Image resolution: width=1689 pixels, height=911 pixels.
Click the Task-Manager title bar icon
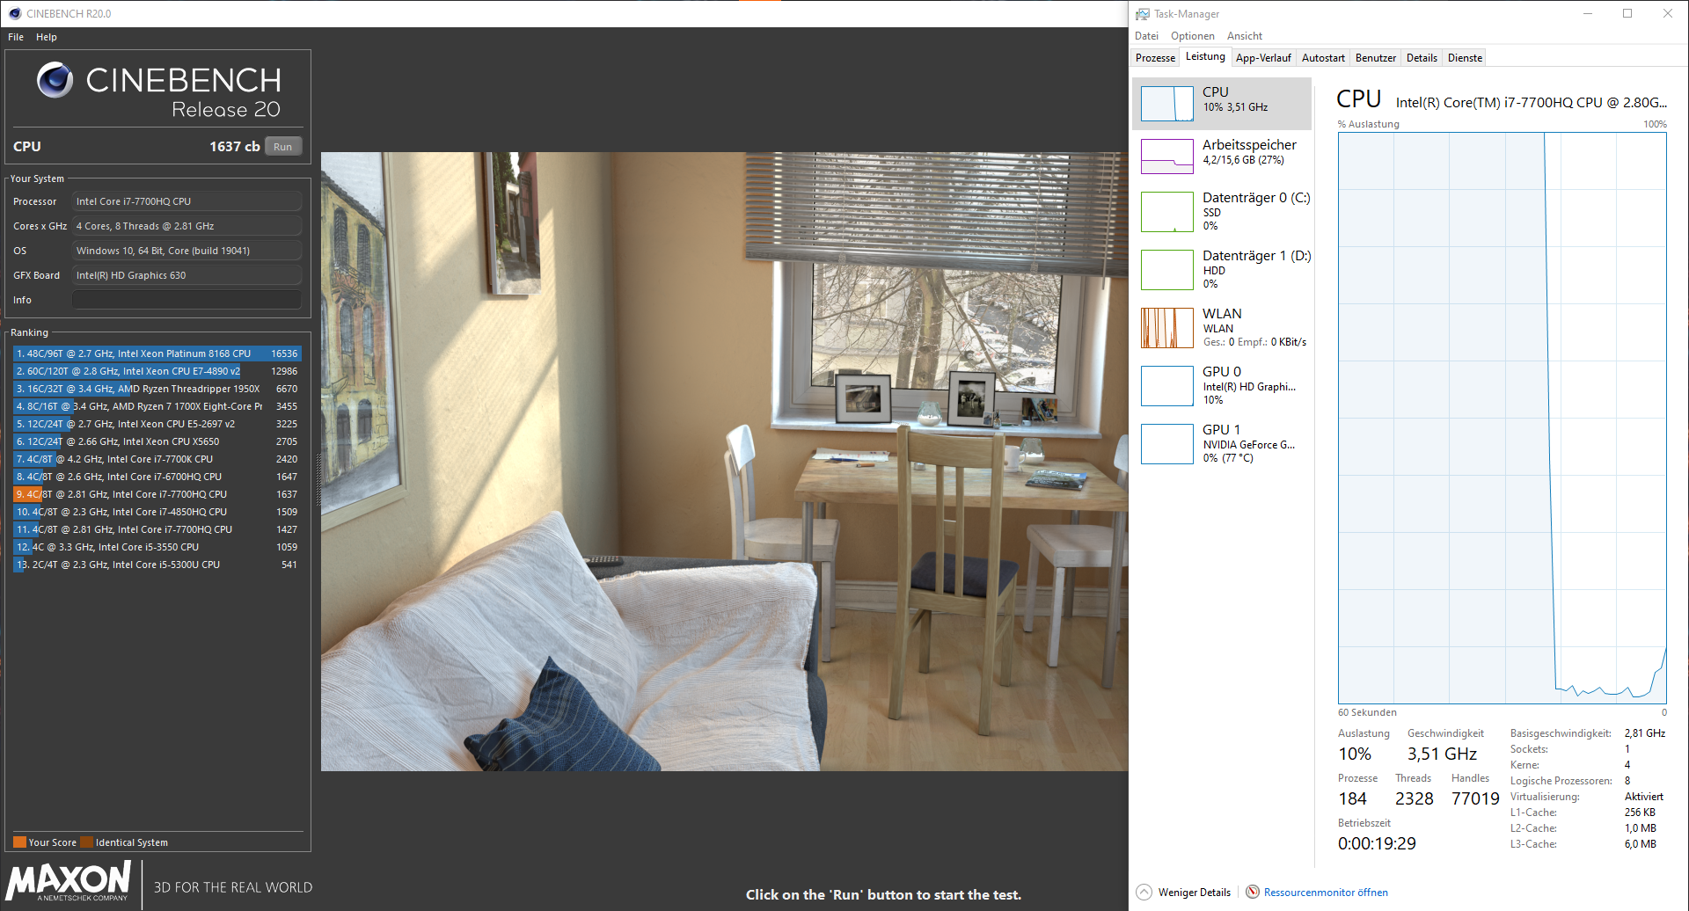(x=1143, y=14)
